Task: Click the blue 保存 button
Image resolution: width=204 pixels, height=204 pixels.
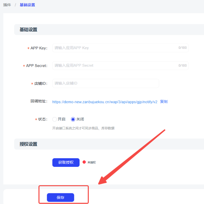Action: [61, 198]
